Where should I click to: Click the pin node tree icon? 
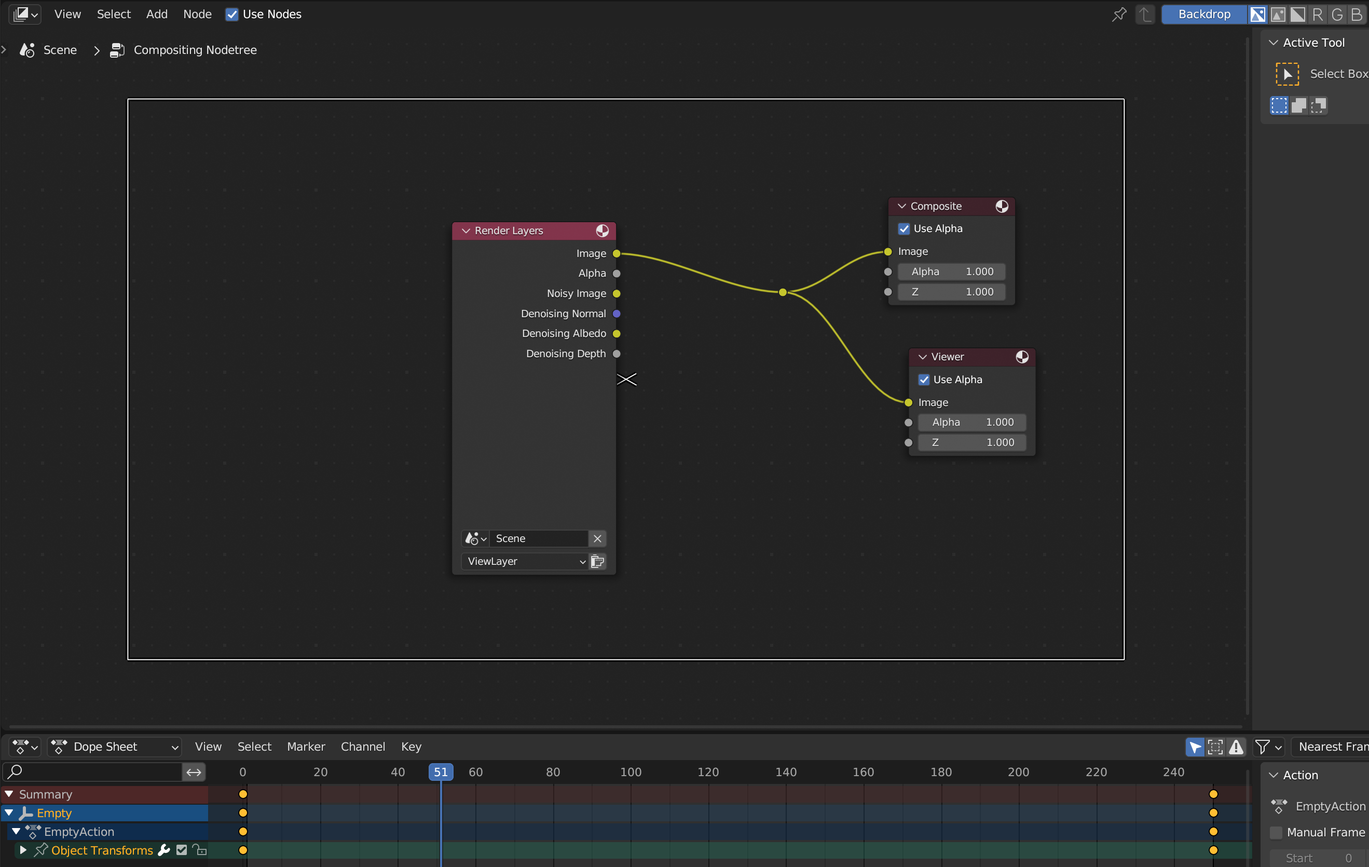(x=1118, y=14)
